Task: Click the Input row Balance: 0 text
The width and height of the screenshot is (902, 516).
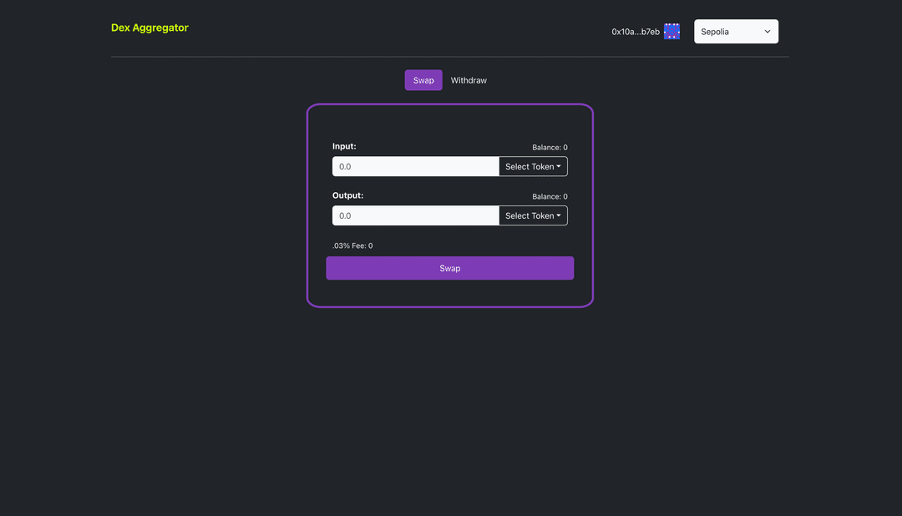Action: [550, 147]
